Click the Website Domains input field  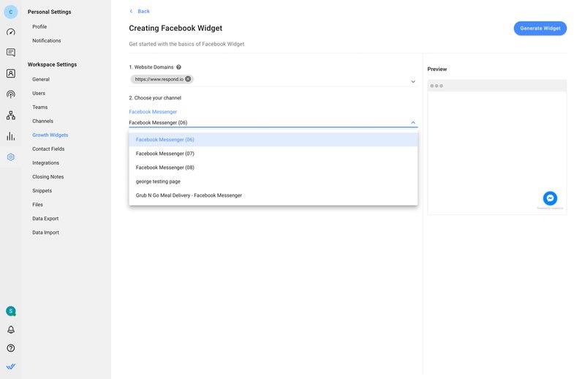click(x=273, y=80)
